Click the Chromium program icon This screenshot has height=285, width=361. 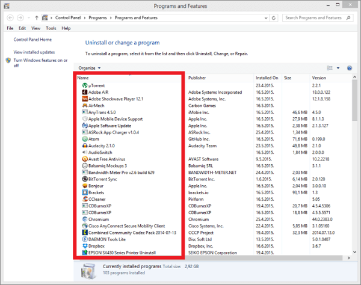(x=84, y=219)
